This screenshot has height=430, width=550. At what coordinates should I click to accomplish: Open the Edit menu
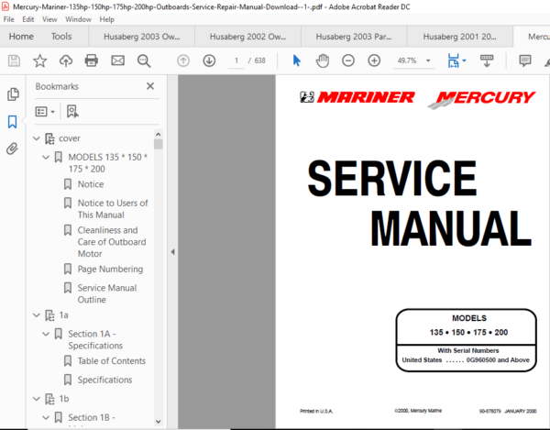click(28, 19)
